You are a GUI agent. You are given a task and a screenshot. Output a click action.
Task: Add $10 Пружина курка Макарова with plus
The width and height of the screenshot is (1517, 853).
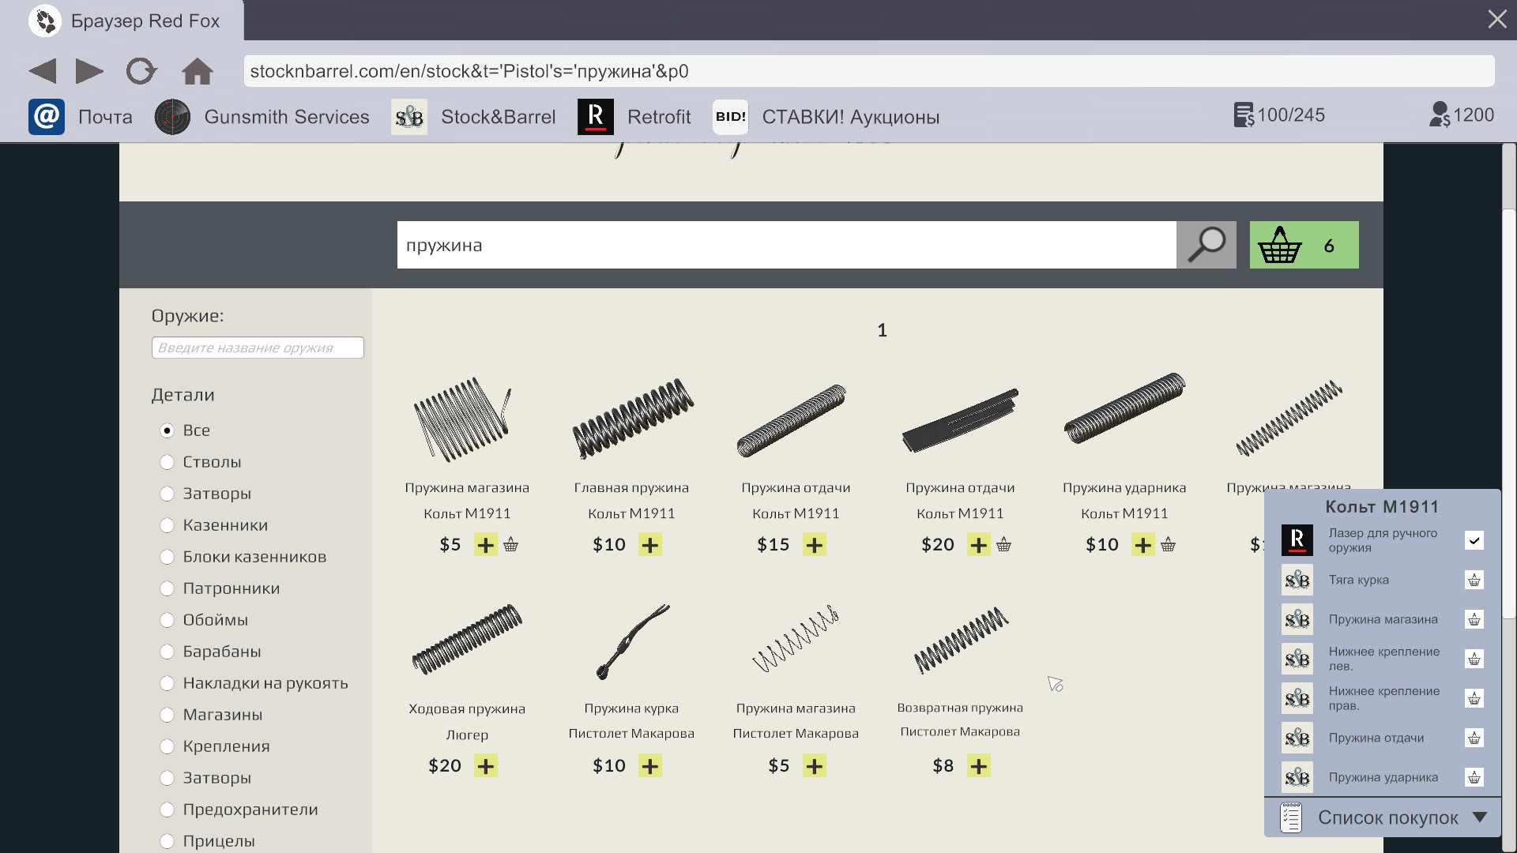(x=650, y=766)
